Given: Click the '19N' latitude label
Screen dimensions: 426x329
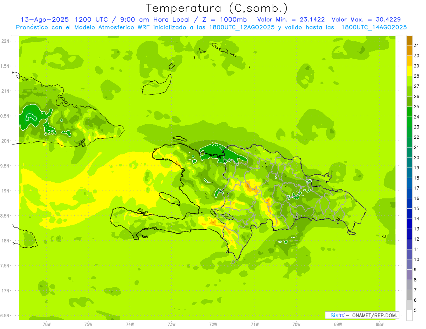Looking at the screenshot, I should pos(6,191).
